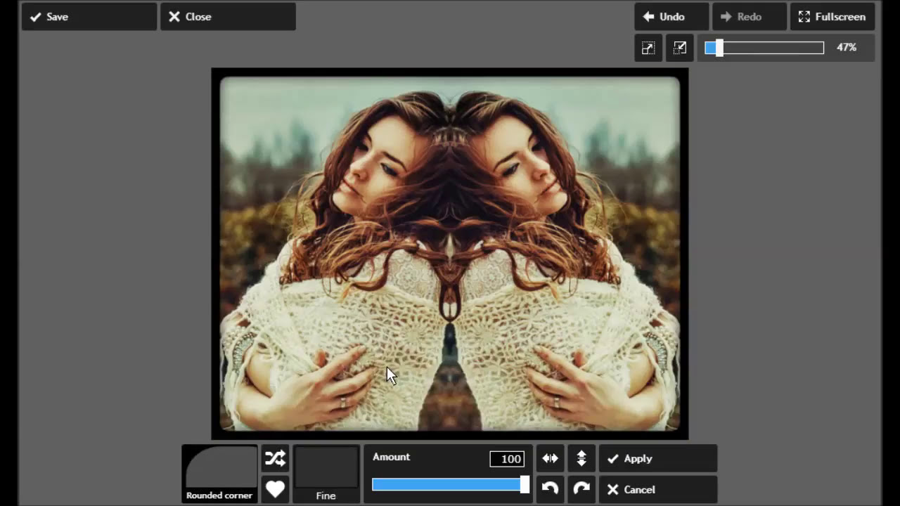Click the Amount slider bar
900x506 pixels.
pos(450,484)
